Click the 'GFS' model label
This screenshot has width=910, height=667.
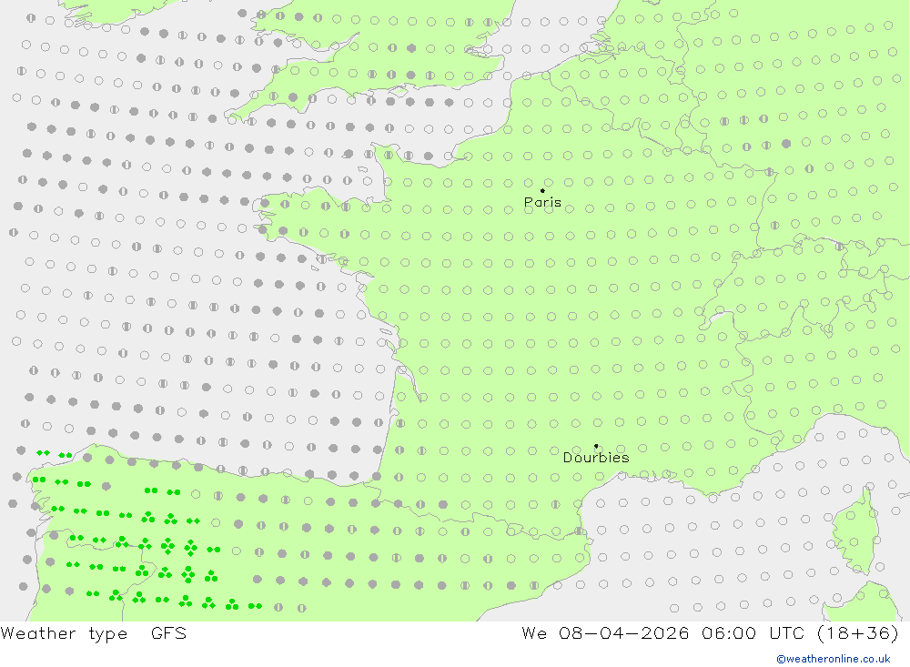pos(168,632)
